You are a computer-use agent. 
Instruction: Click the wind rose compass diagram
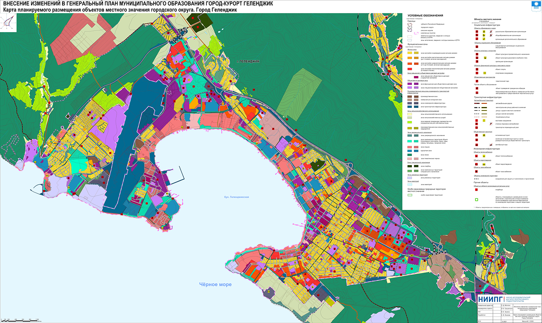click(7, 23)
